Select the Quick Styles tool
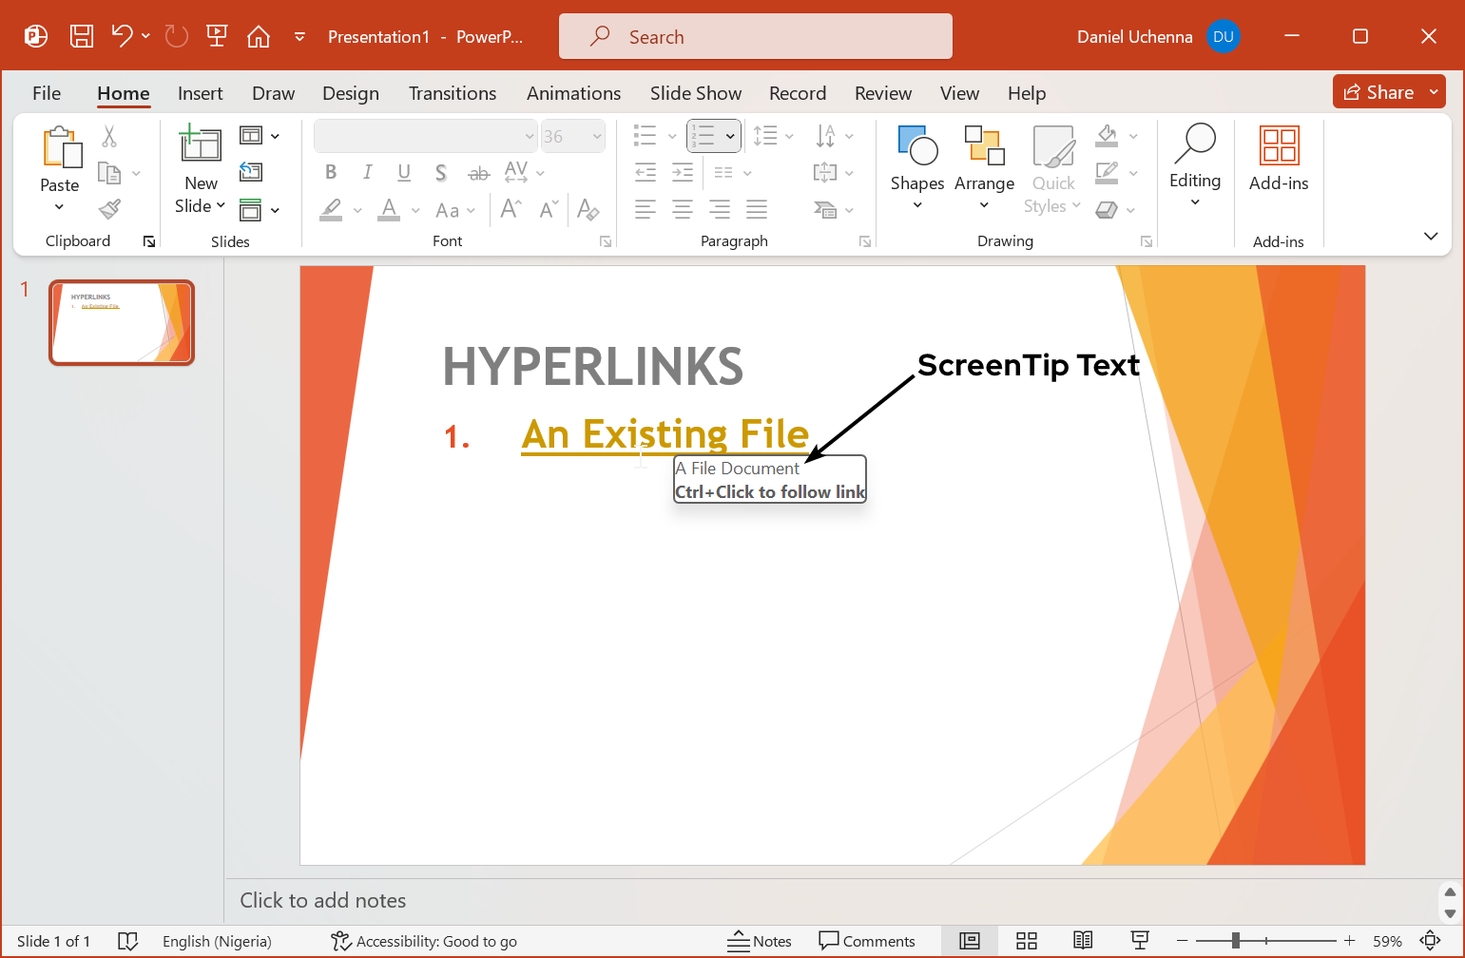This screenshot has width=1465, height=958. coord(1051,171)
